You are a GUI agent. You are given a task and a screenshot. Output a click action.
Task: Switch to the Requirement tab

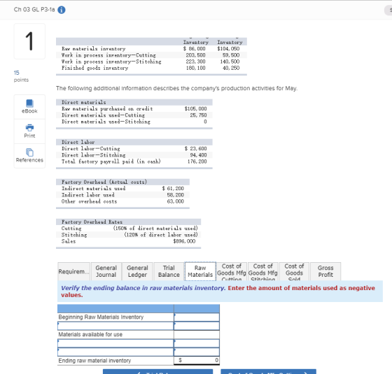pyautogui.click(x=73, y=271)
